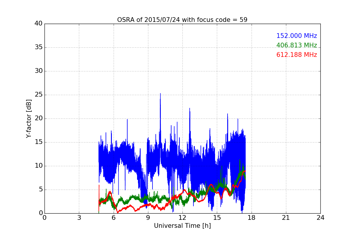Click the y-axis tick value 25
356x237 pixels.
tap(39, 95)
